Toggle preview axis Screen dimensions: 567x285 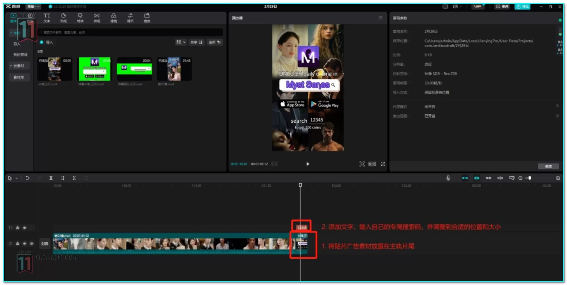coord(500,178)
